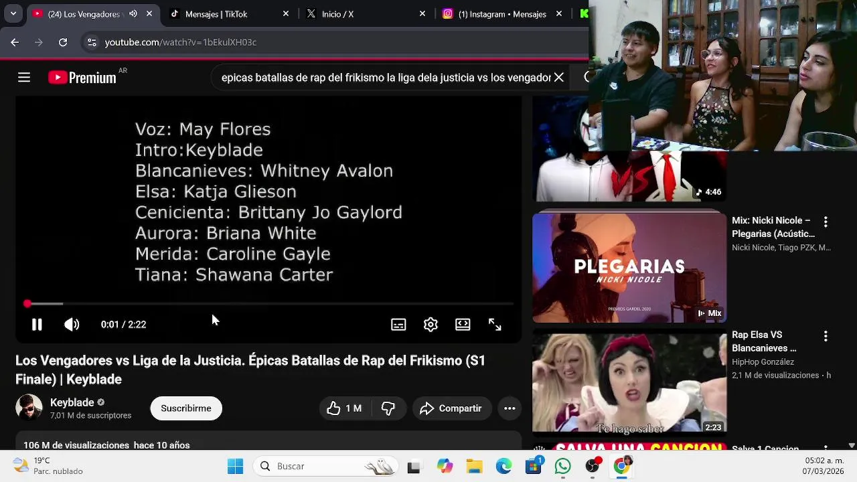This screenshot has width=857, height=482.
Task: Mute the video using the speaker icon
Action: (x=72, y=325)
